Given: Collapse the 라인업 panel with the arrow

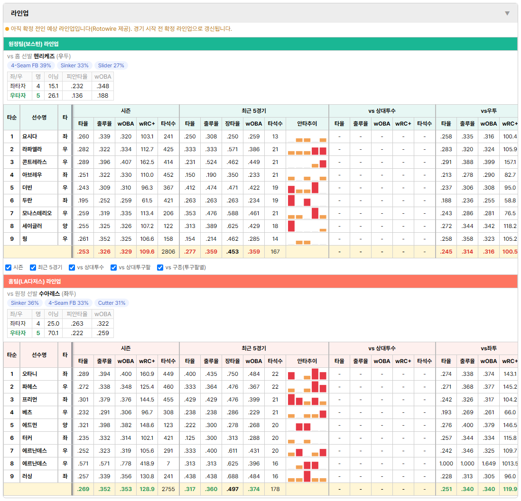Looking at the screenshot, I should (x=507, y=13).
